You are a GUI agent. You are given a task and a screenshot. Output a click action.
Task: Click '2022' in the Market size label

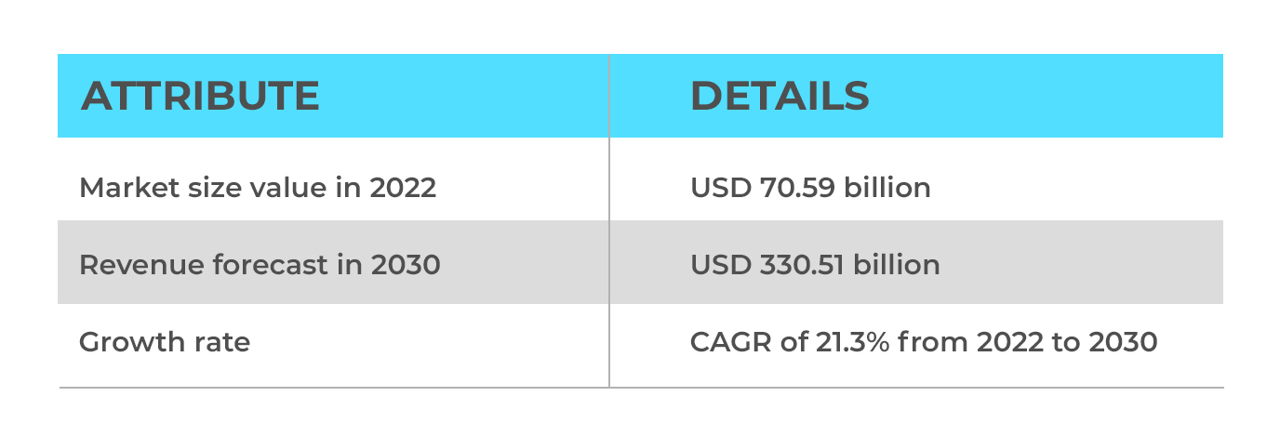(403, 188)
